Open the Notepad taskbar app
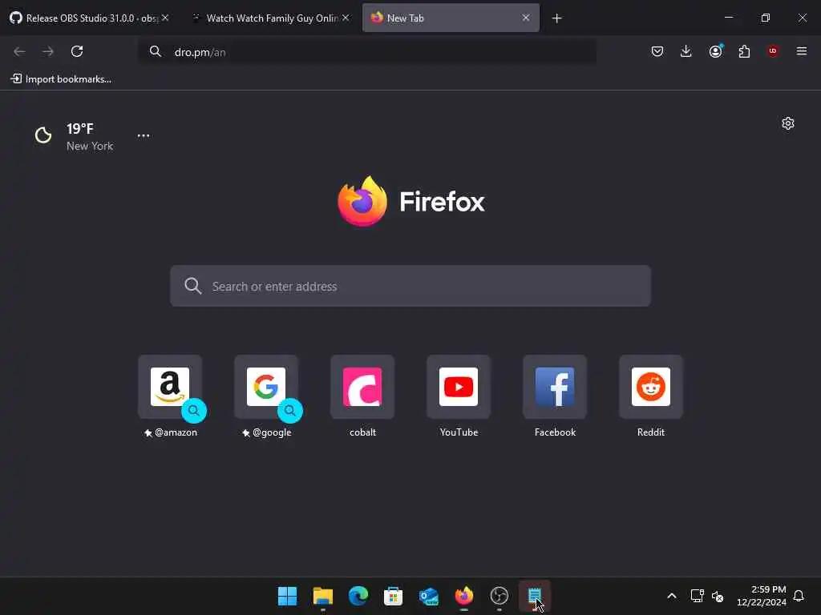821x615 pixels. point(535,596)
